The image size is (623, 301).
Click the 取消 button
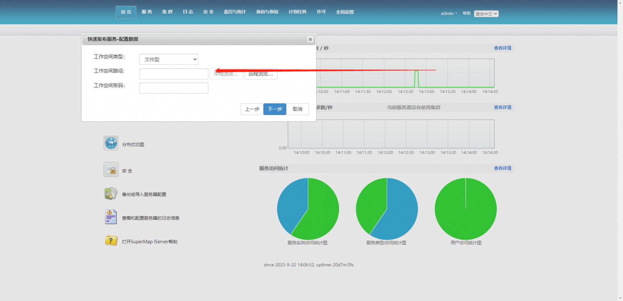(297, 109)
